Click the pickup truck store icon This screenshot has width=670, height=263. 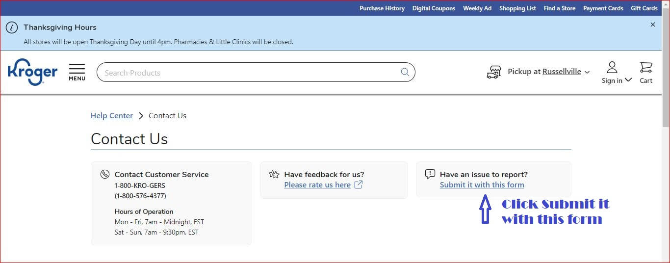[494, 72]
